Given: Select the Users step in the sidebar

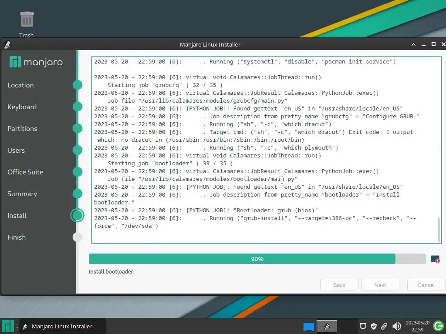Looking at the screenshot, I should click(x=16, y=150).
